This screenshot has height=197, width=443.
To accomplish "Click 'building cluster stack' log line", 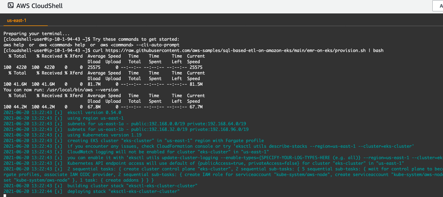I will click(100, 186).
